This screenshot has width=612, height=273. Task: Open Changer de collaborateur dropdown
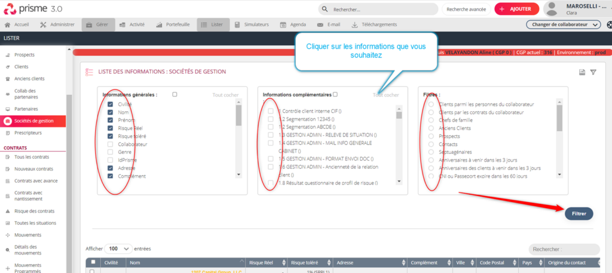point(563,24)
